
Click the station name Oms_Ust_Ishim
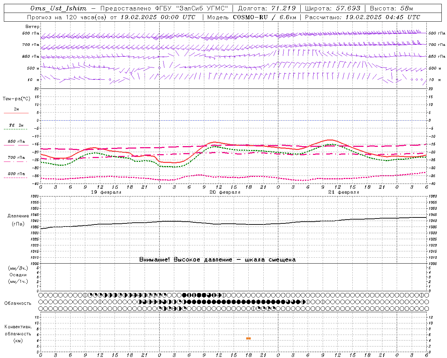coord(58,8)
